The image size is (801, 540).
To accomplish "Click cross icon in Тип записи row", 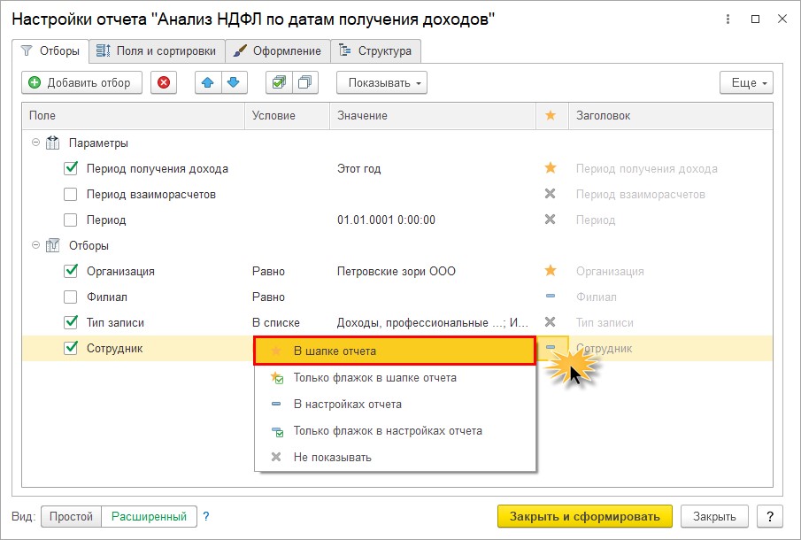I will [551, 322].
